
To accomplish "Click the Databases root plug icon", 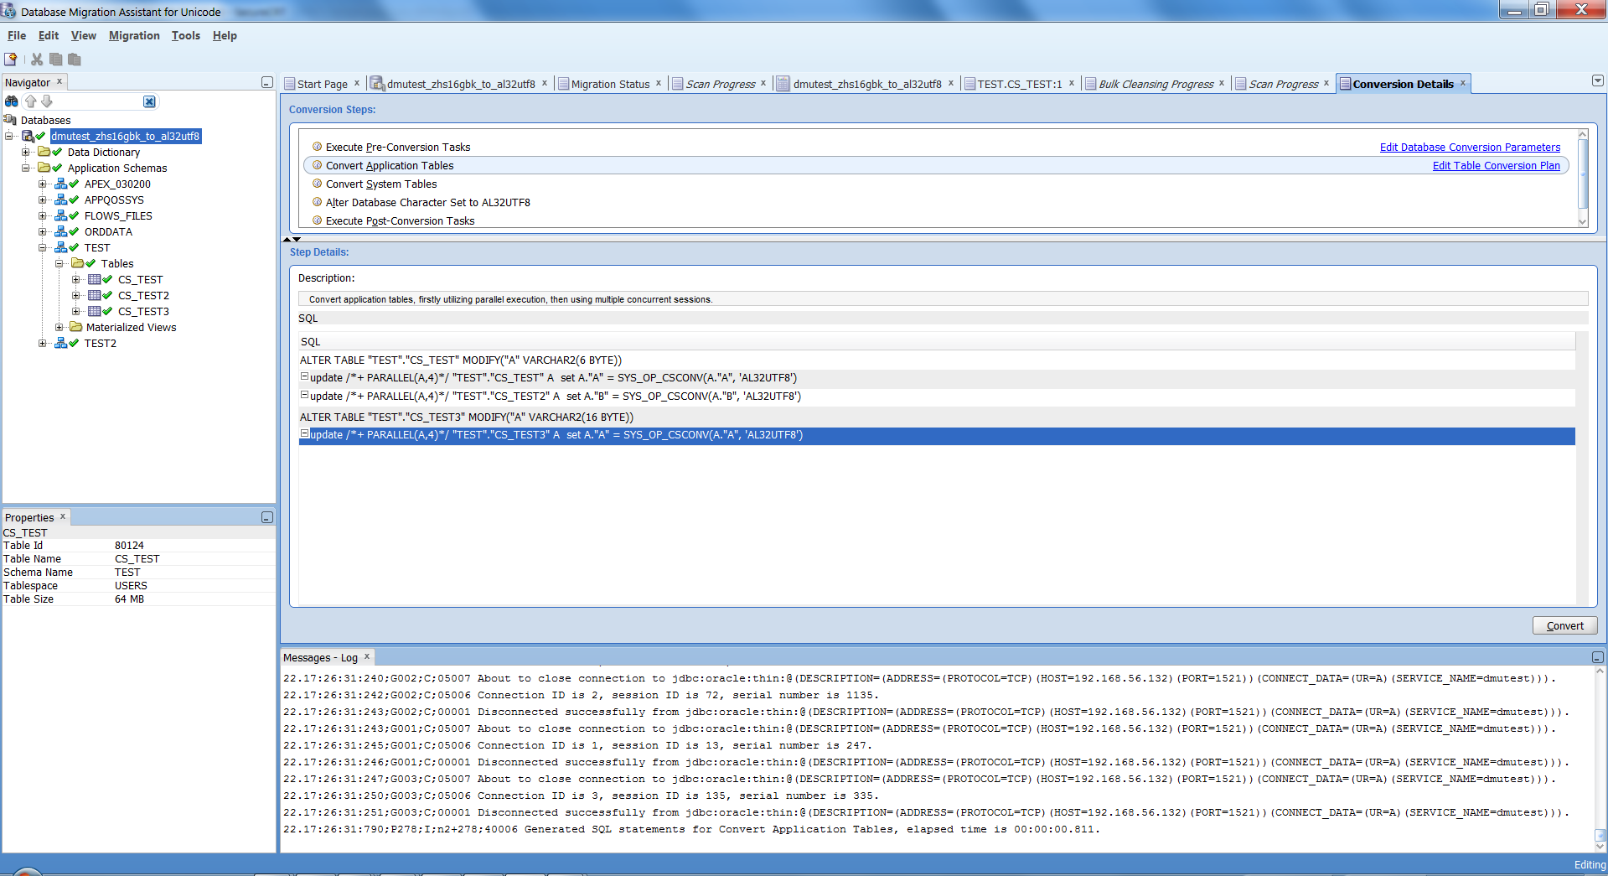I will [11, 120].
